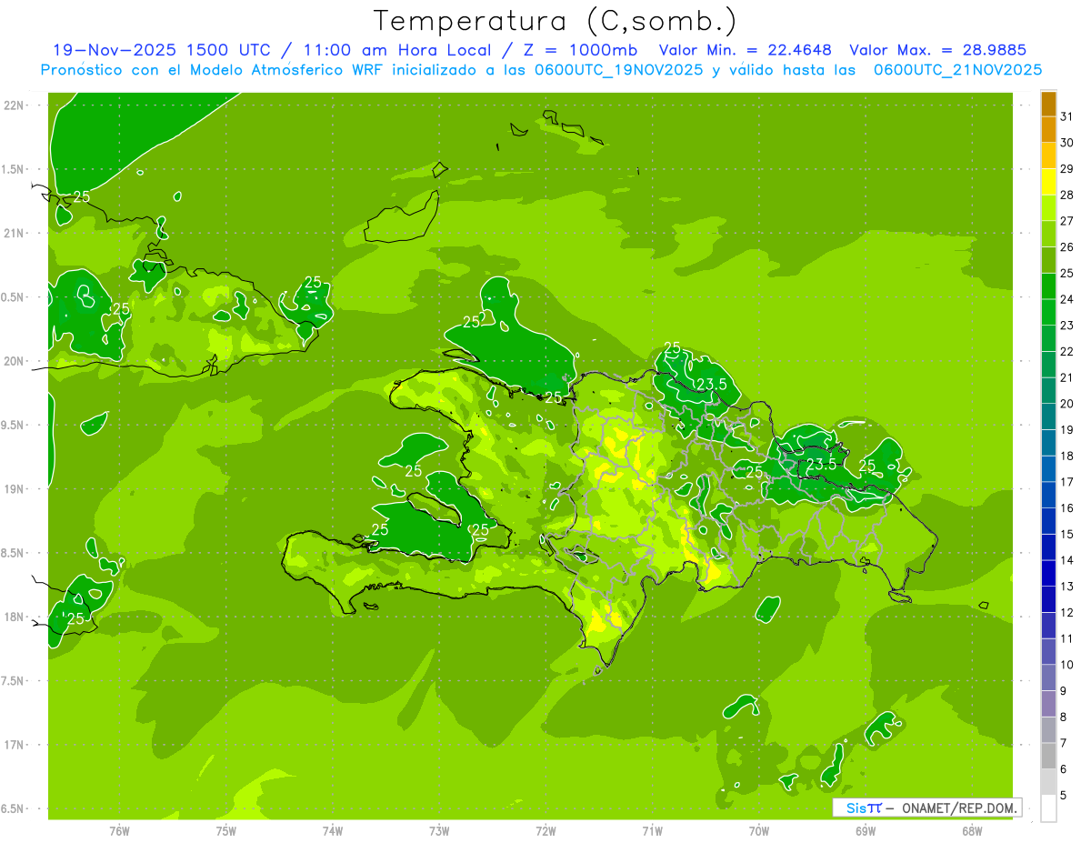Click the blue 'SisTT' logo text
This screenshot has width=1091, height=843.
863,808
